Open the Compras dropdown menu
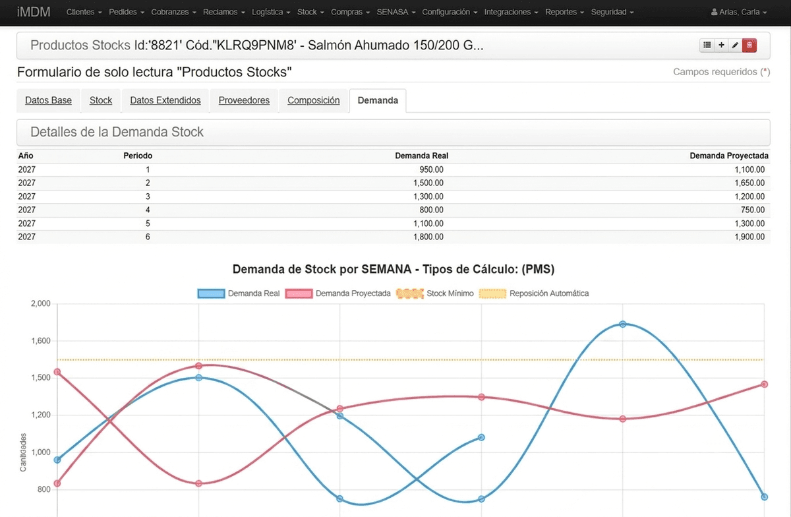The height and width of the screenshot is (517, 791). coord(350,12)
